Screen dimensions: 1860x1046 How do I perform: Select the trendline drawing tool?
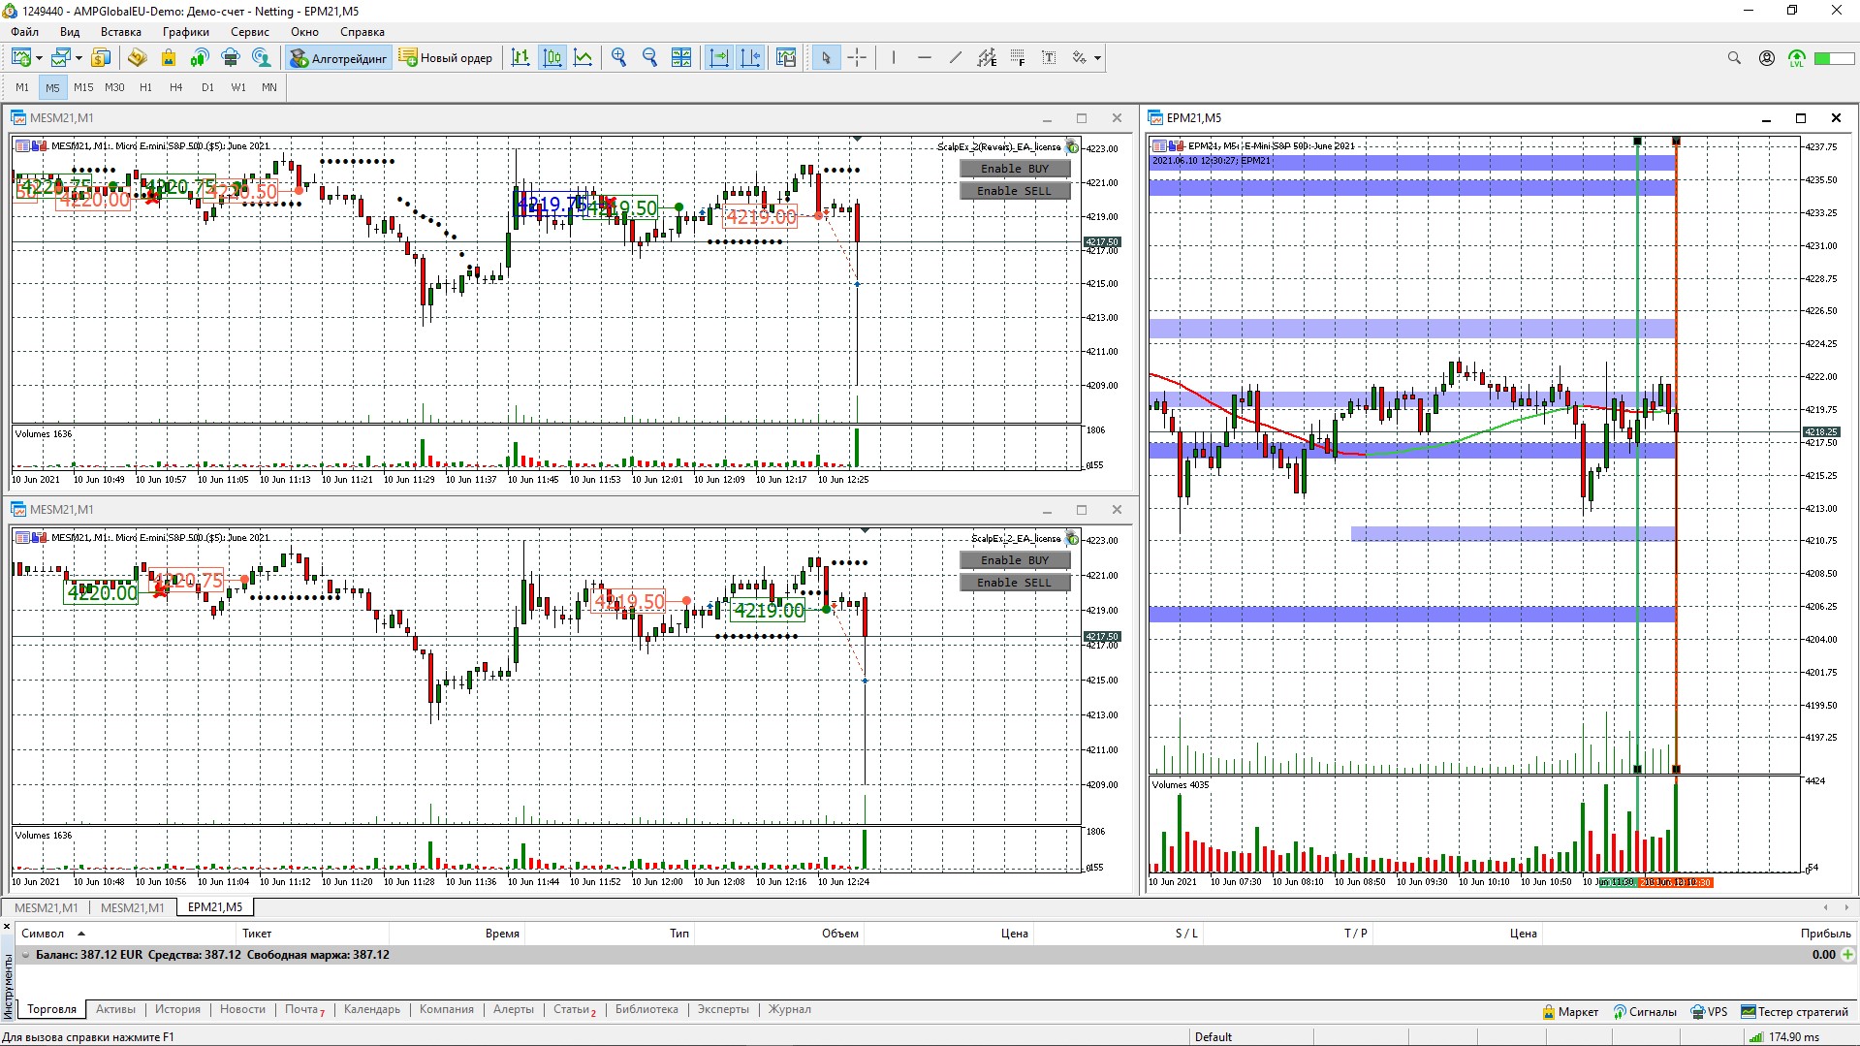coord(956,58)
